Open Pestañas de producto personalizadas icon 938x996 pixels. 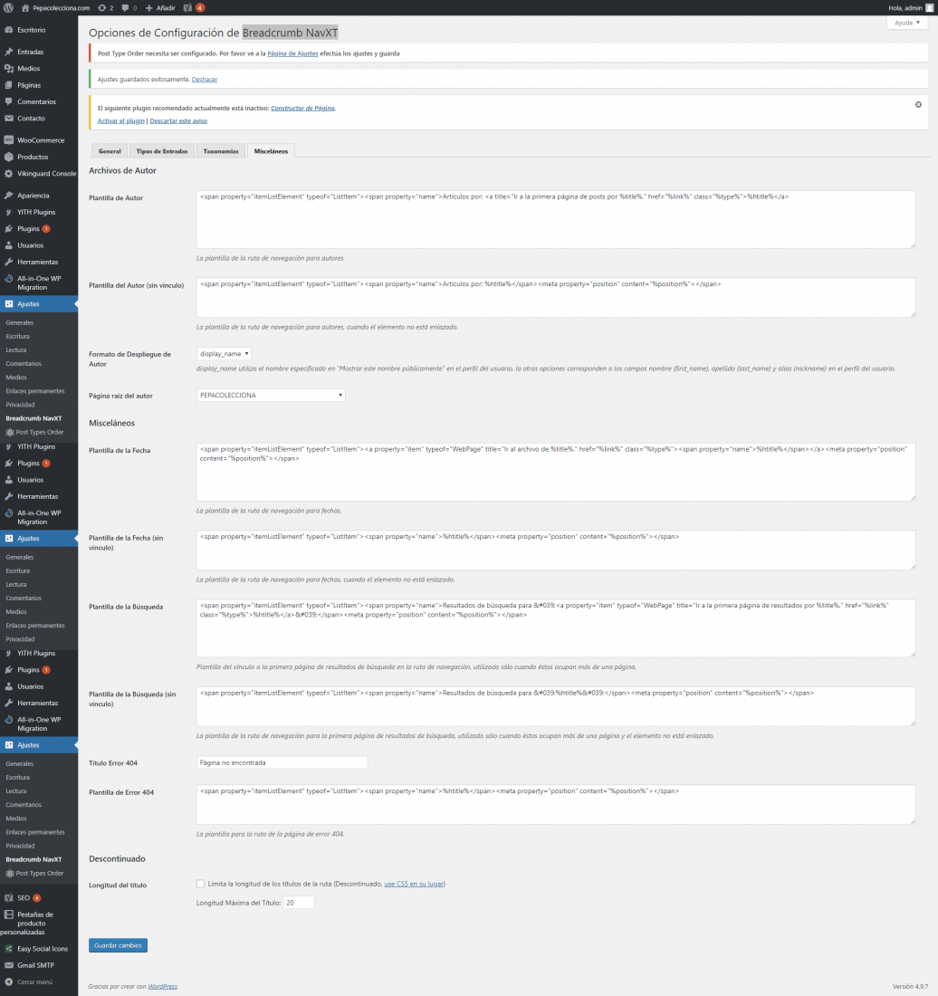9,915
